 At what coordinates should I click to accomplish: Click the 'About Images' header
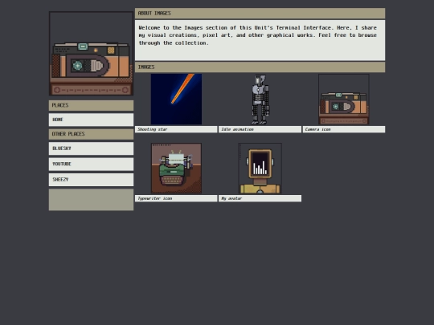click(x=260, y=14)
